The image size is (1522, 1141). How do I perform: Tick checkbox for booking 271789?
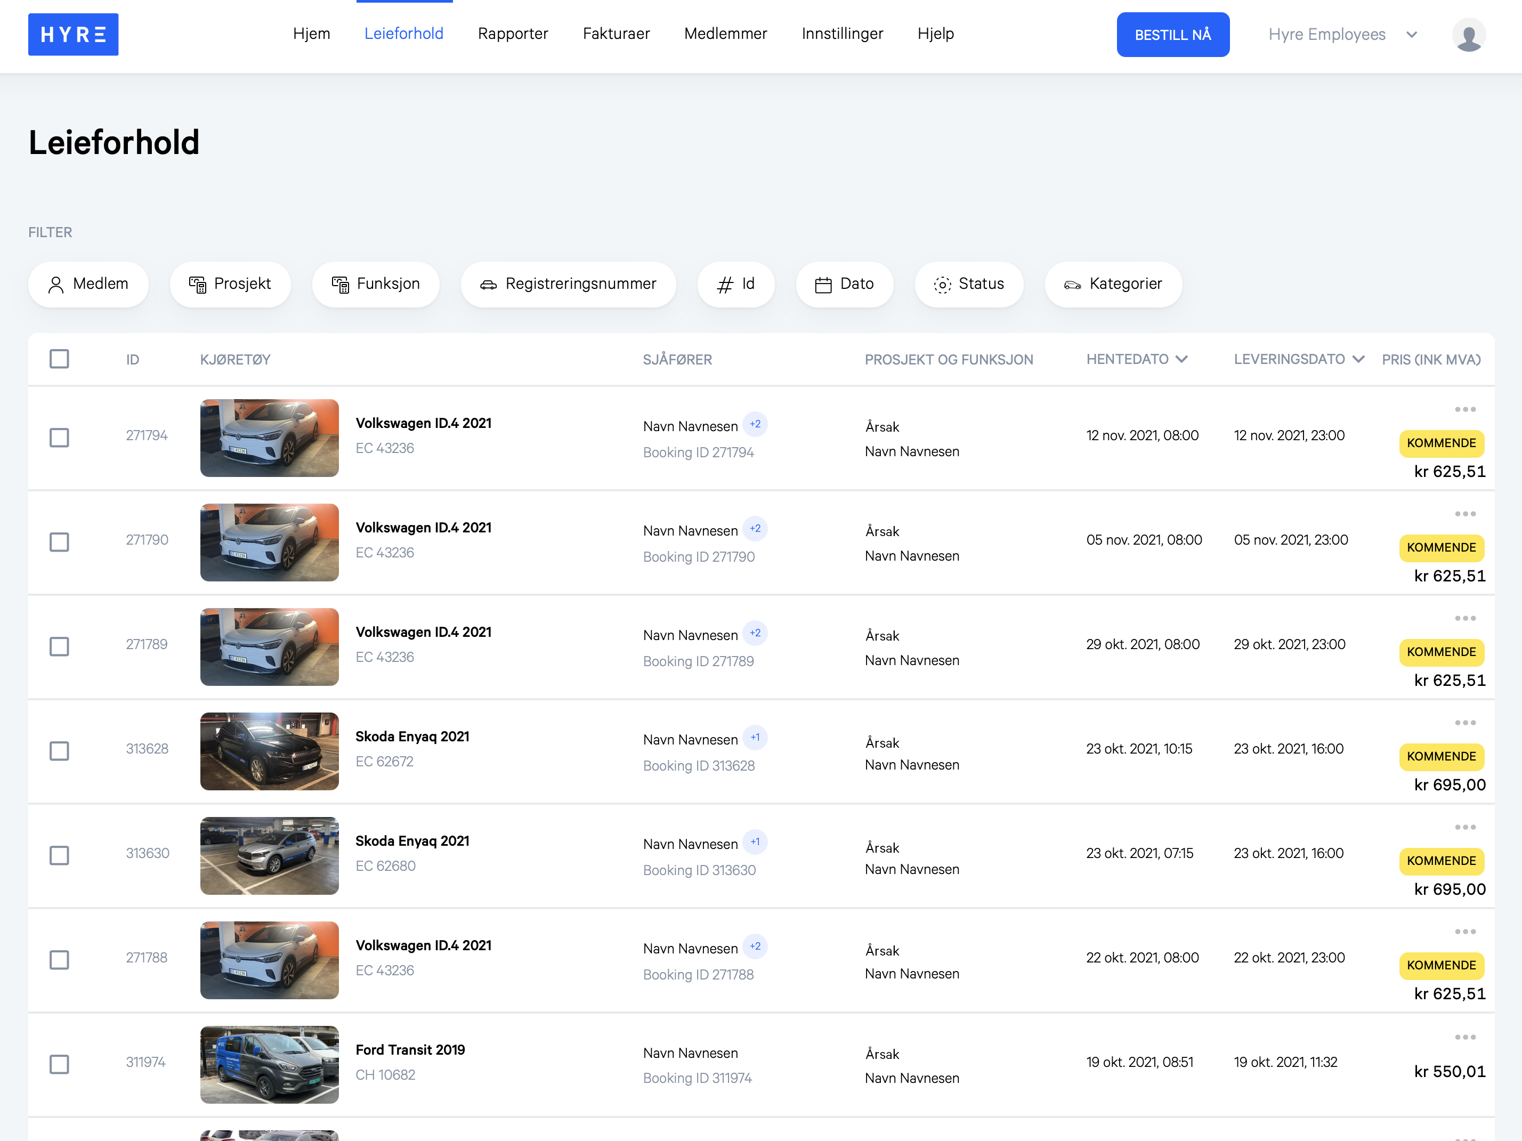point(59,647)
